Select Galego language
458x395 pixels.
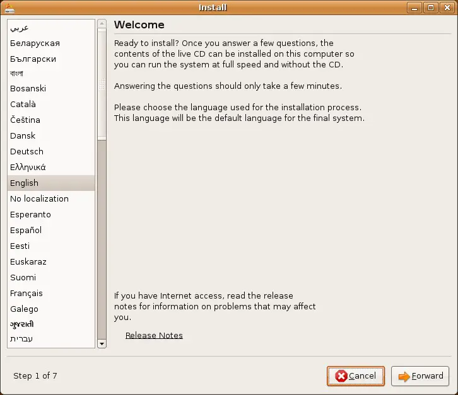[x=51, y=309]
